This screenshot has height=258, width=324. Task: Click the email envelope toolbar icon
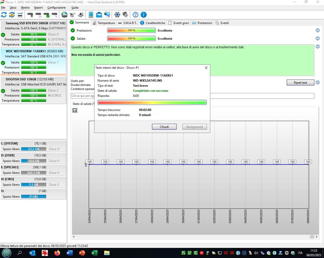pyautogui.click(x=99, y=15)
